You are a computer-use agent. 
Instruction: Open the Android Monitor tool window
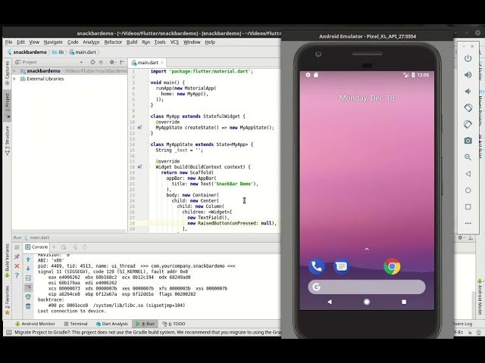[x=35, y=324]
